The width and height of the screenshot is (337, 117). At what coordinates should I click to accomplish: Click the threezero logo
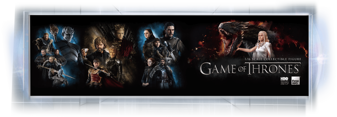(295, 80)
